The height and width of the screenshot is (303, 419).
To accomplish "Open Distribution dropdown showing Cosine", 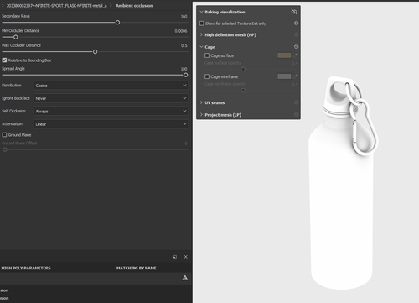I will tap(111, 86).
